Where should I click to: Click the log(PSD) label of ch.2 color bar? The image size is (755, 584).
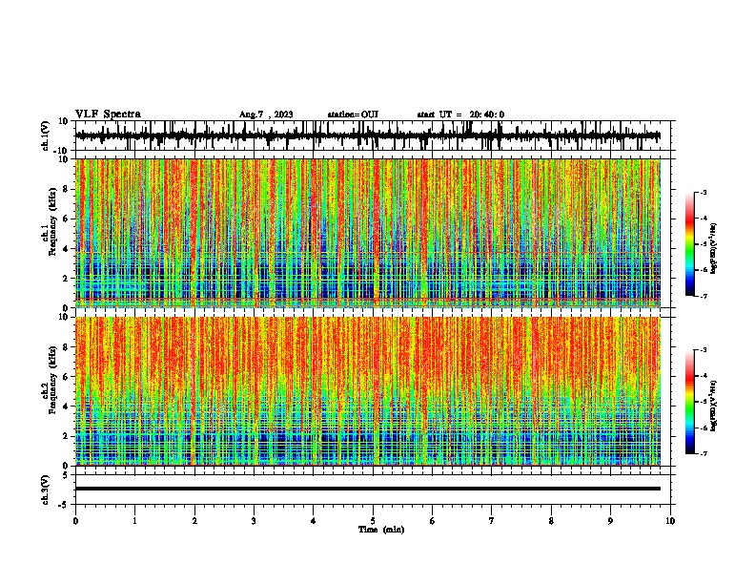coord(714,406)
